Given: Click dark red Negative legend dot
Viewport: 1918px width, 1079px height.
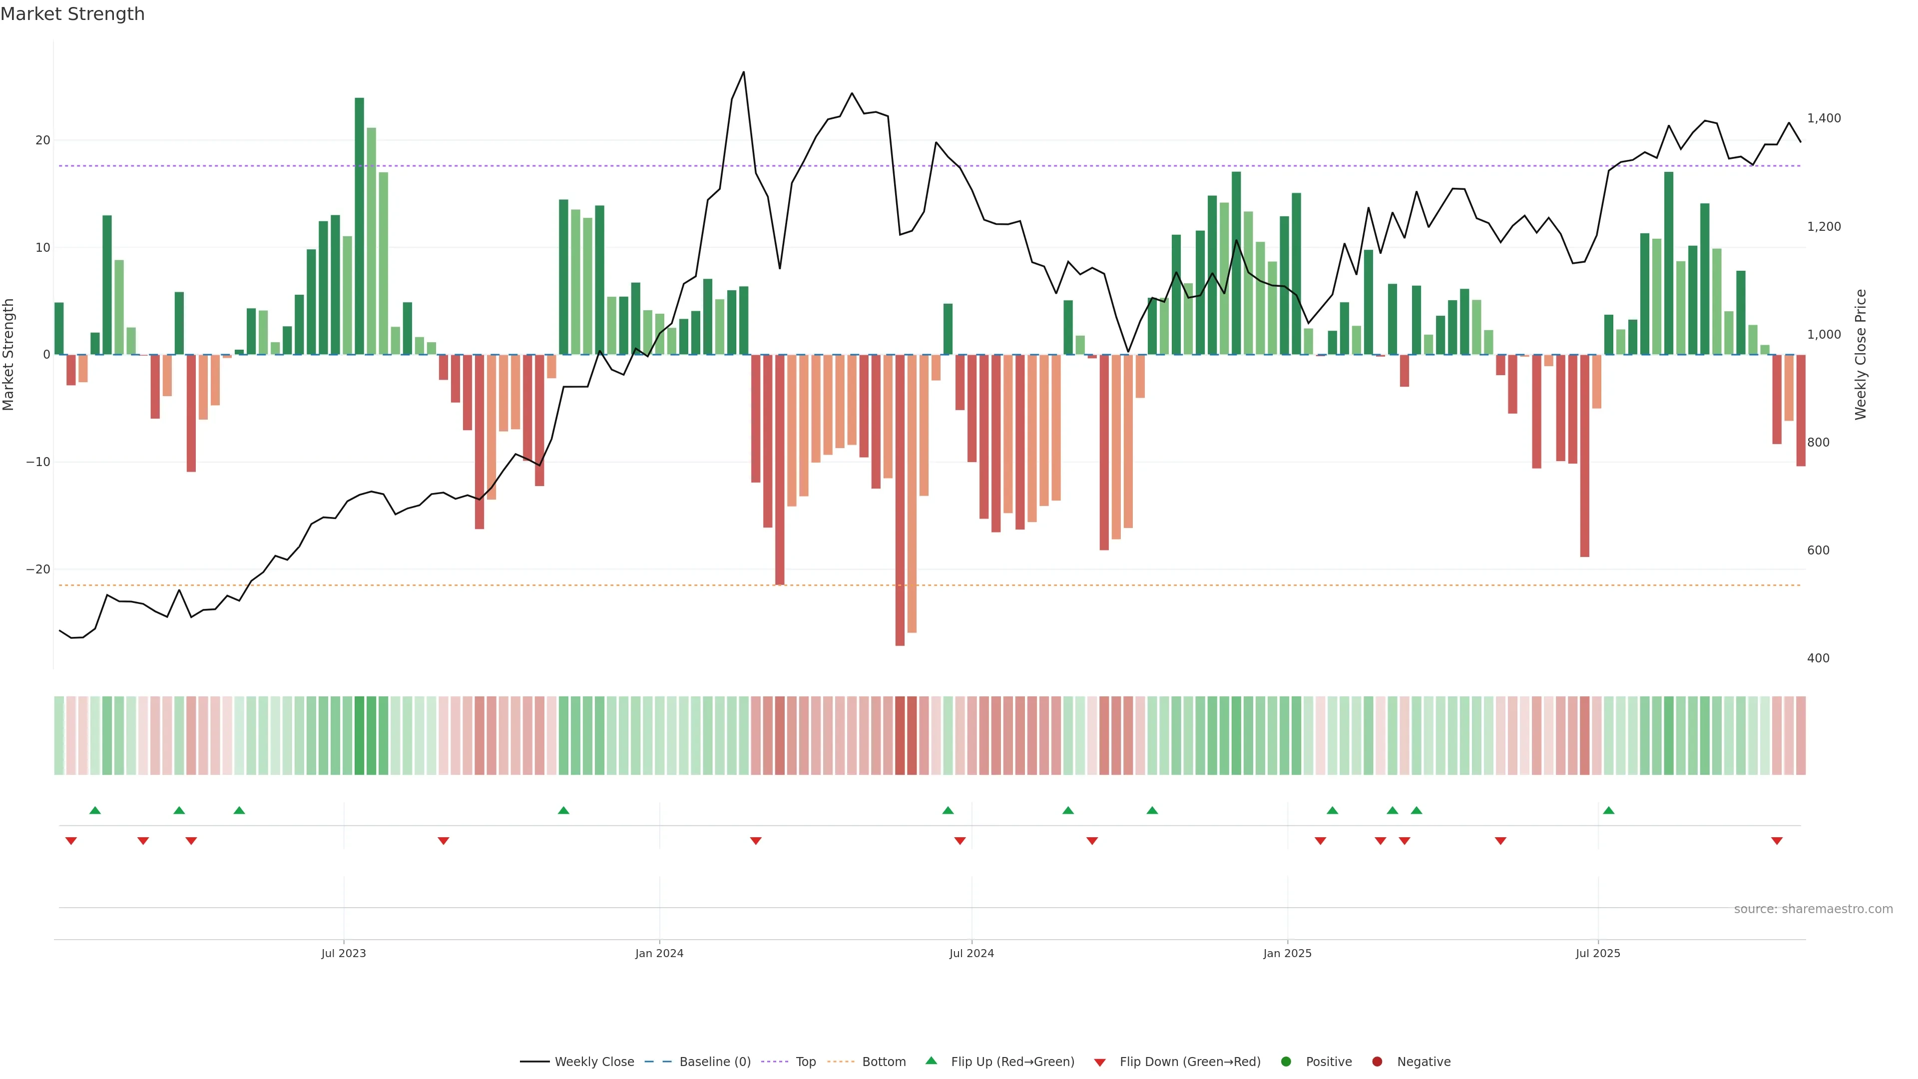Looking at the screenshot, I should pos(1377,1061).
